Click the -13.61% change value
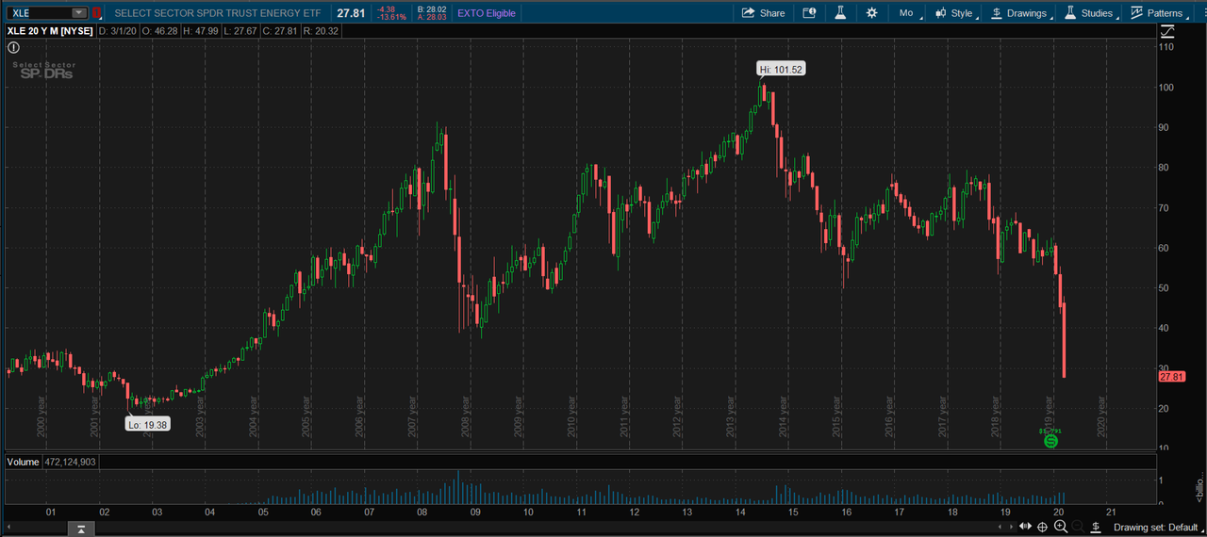 point(391,17)
